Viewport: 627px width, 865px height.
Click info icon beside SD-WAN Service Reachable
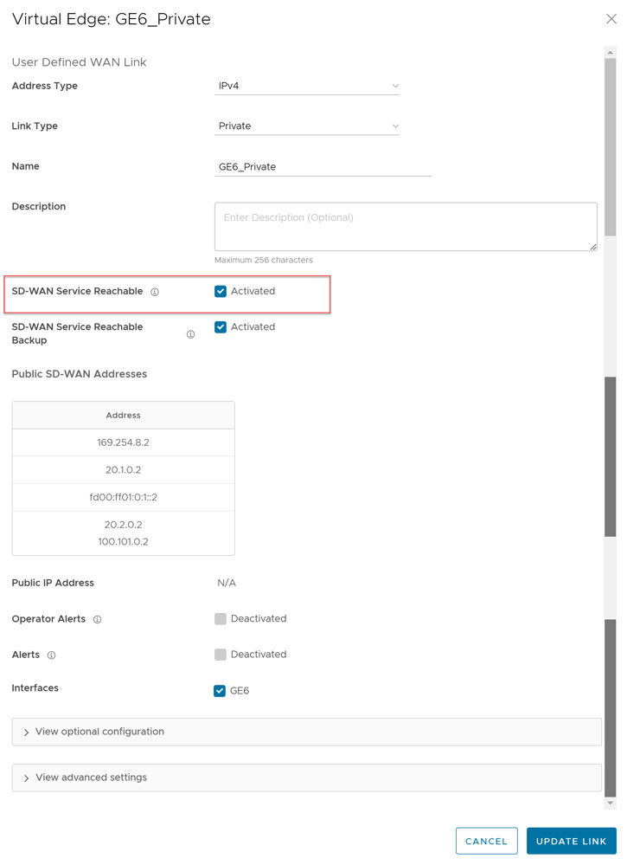[155, 293]
